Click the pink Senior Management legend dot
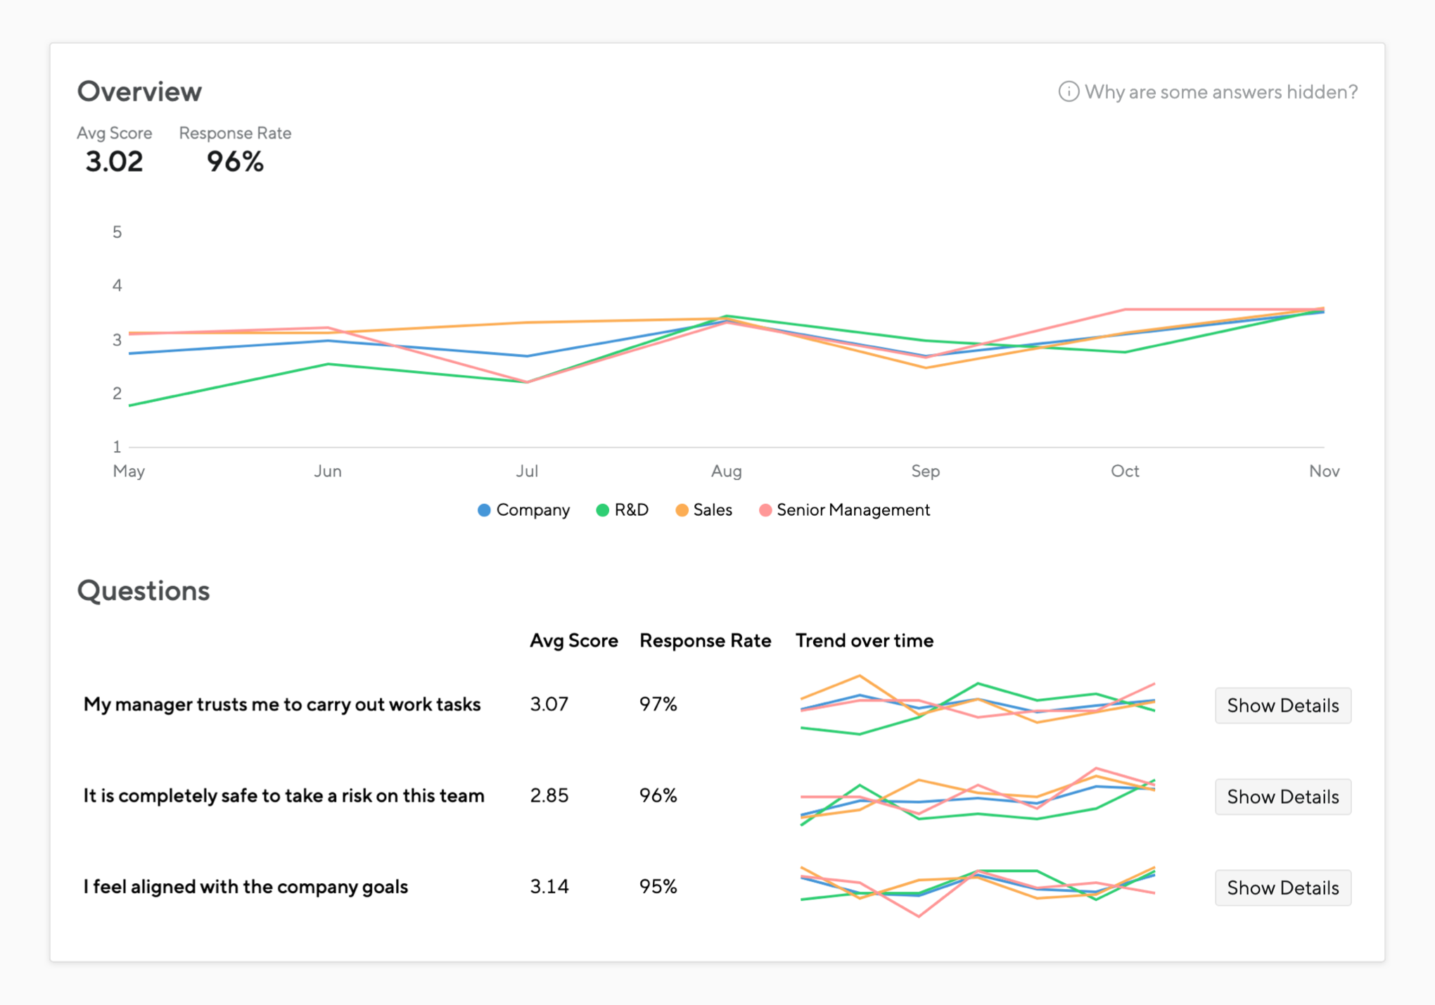This screenshot has width=1435, height=1005. pos(765,510)
